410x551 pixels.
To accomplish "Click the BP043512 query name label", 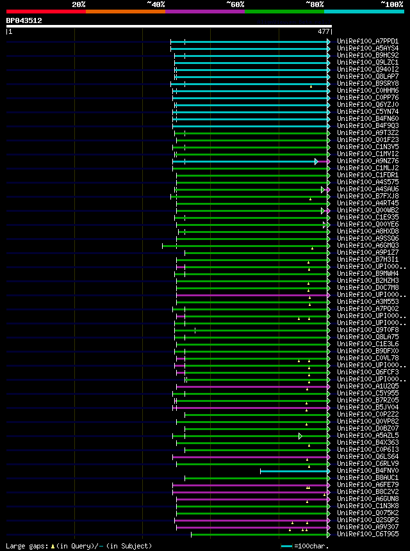I will click(x=24, y=20).
